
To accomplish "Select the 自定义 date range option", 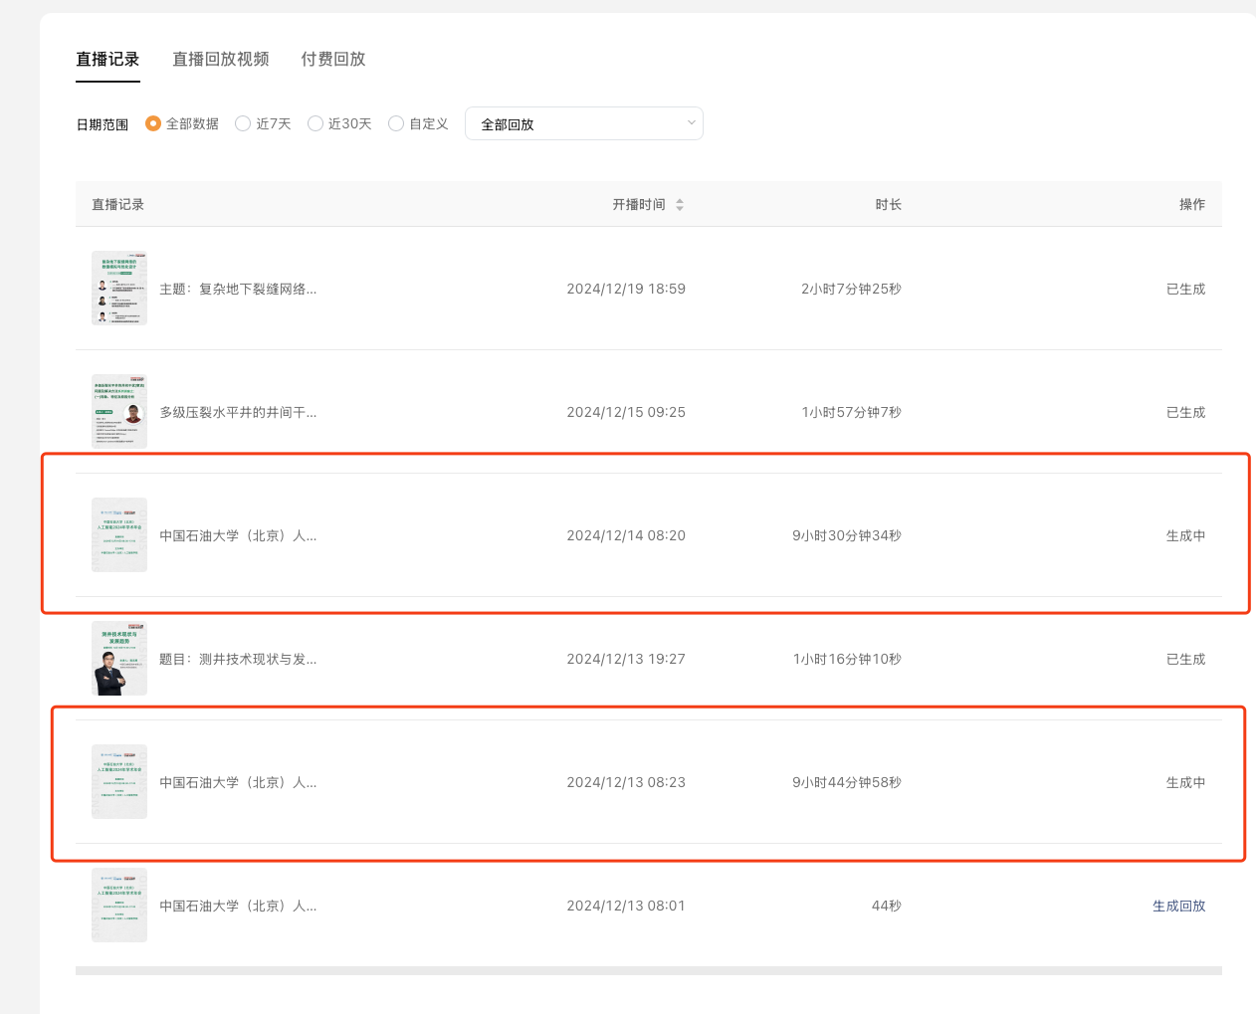I will point(396,122).
